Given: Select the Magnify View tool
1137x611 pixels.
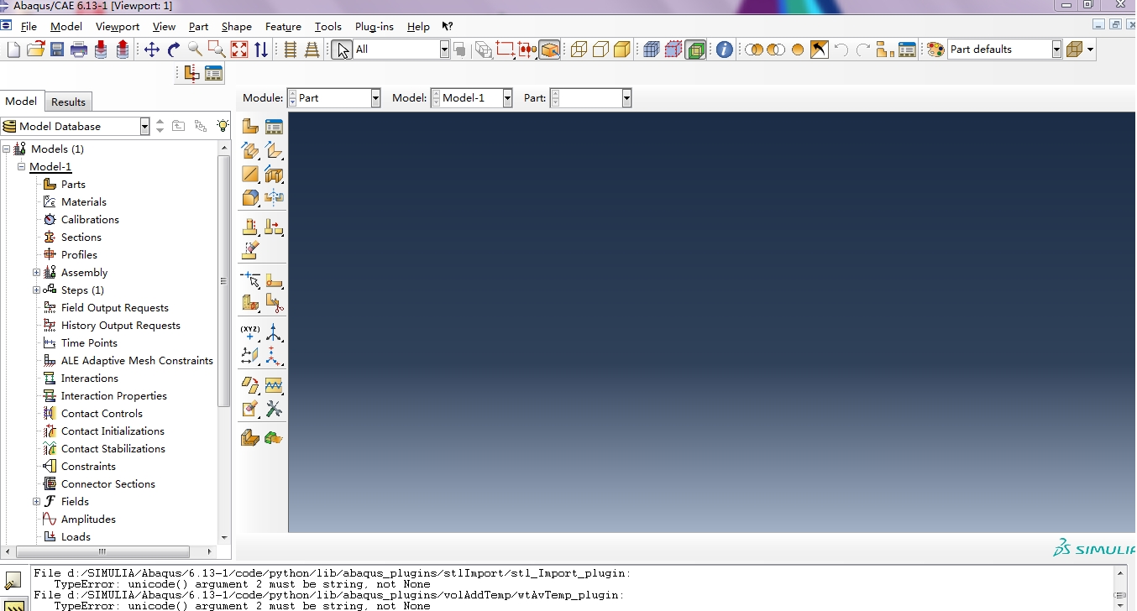Looking at the screenshot, I should point(195,50).
